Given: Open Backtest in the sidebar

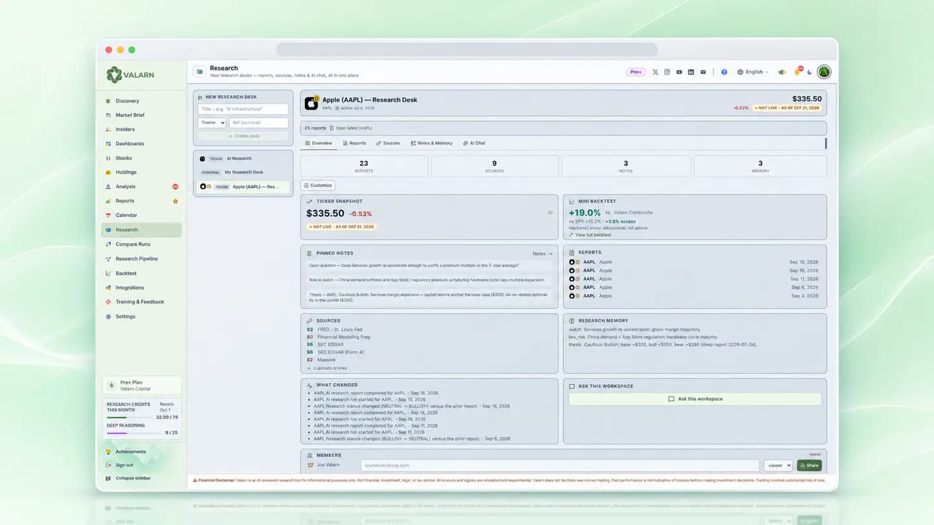Looking at the screenshot, I should [x=141, y=274].
